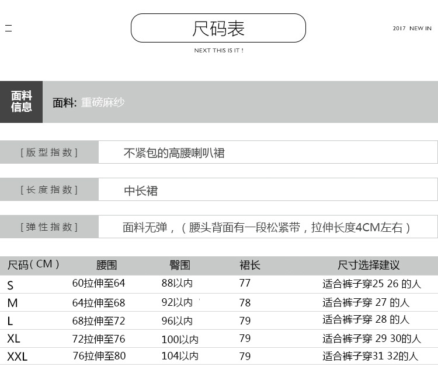Click the 尺寸选择建议 column header
This screenshot has width=438, height=374.
coord(369,265)
